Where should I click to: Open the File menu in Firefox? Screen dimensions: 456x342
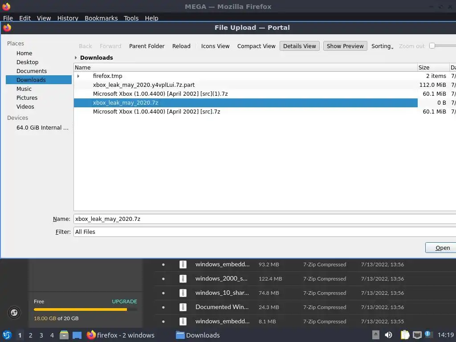pos(8,18)
